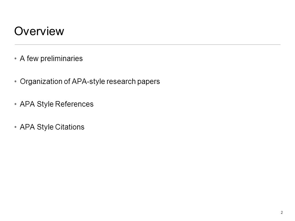Click the word 'APA-style' in second bullet
The height and width of the screenshot is (221, 295).
(x=88, y=82)
